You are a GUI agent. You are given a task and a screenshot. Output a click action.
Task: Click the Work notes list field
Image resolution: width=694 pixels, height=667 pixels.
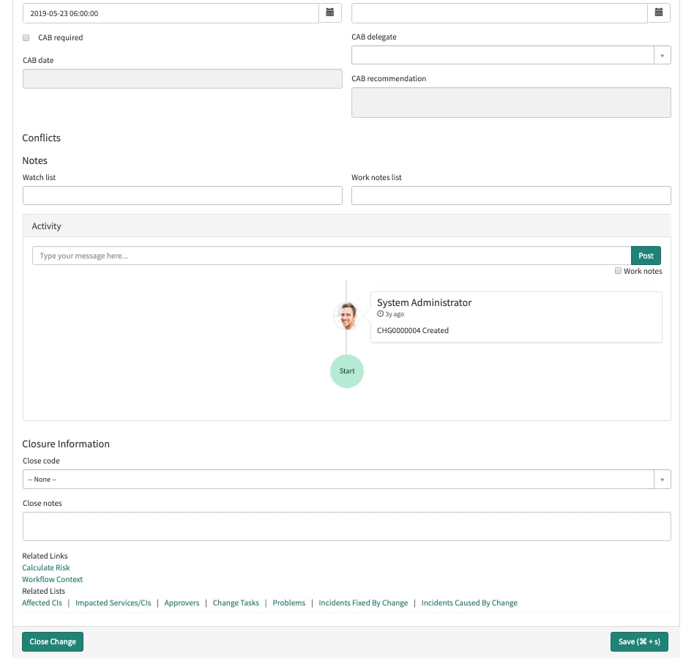pyautogui.click(x=511, y=195)
